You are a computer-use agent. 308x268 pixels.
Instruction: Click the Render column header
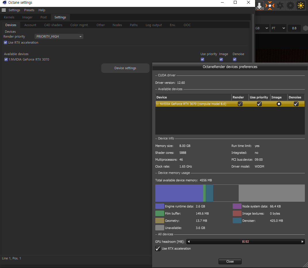tap(240, 97)
